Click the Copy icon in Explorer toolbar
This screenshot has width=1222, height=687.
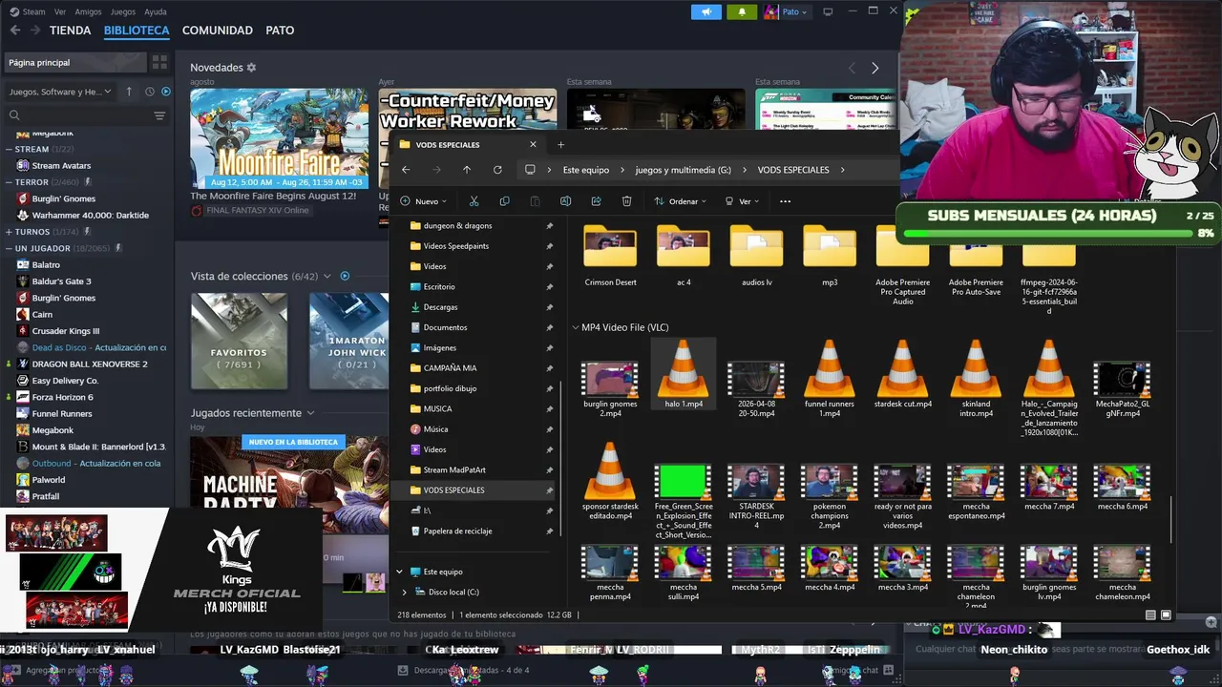click(x=504, y=201)
